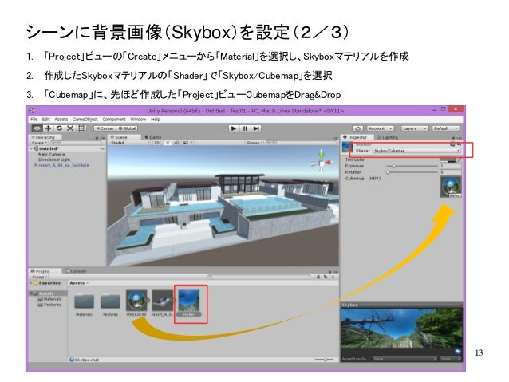
Task: Select the Hand (view) tool
Action: [37, 128]
